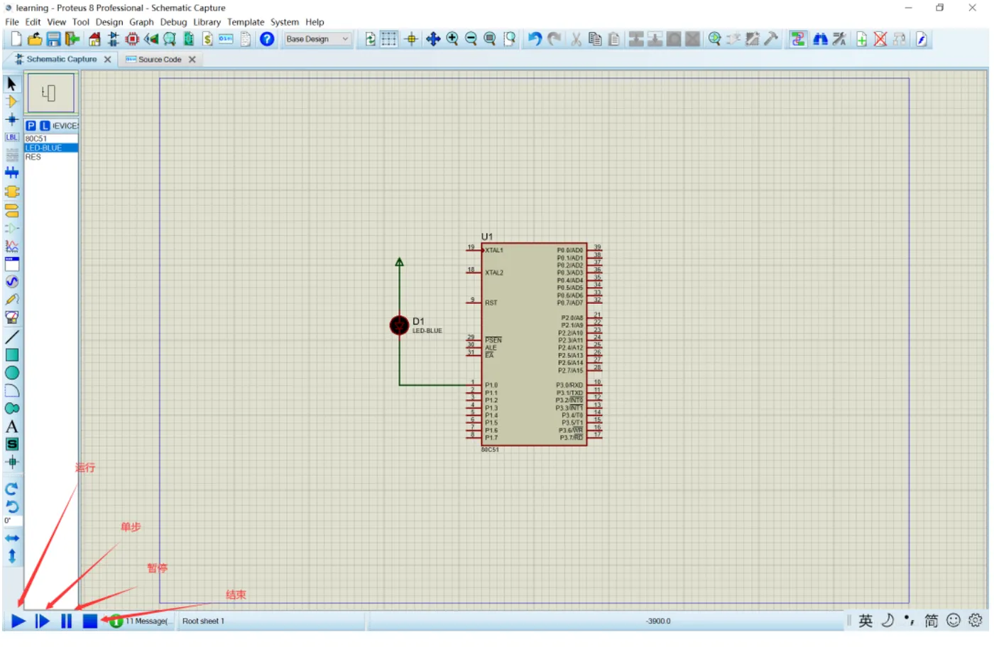Click the Open Project folder icon
The height and width of the screenshot is (647, 994).
click(34, 39)
